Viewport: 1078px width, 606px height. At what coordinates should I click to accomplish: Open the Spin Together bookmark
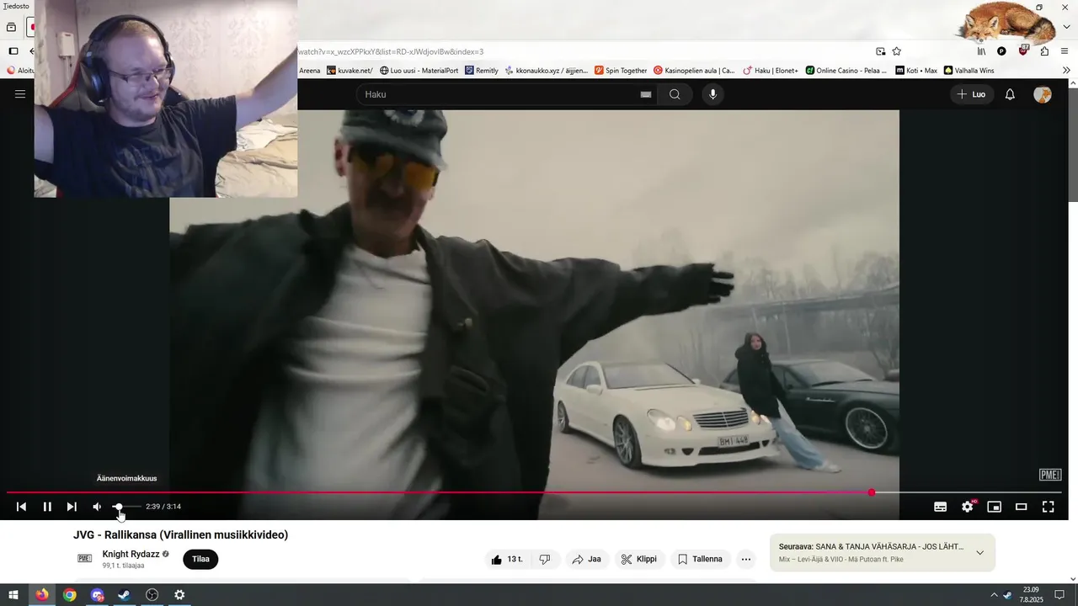[621, 71]
